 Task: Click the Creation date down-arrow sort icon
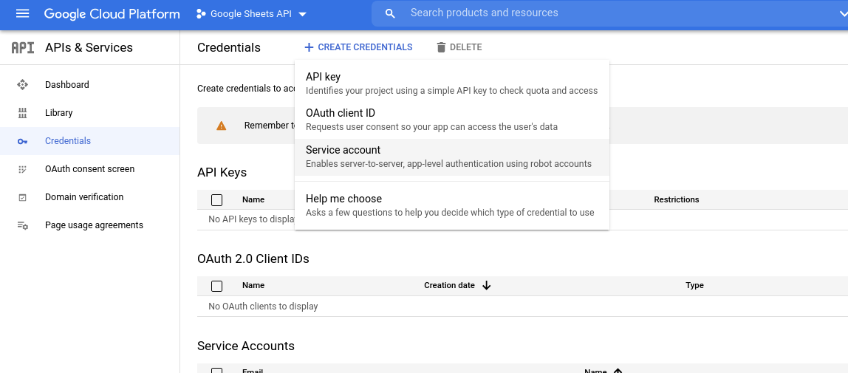pos(486,285)
